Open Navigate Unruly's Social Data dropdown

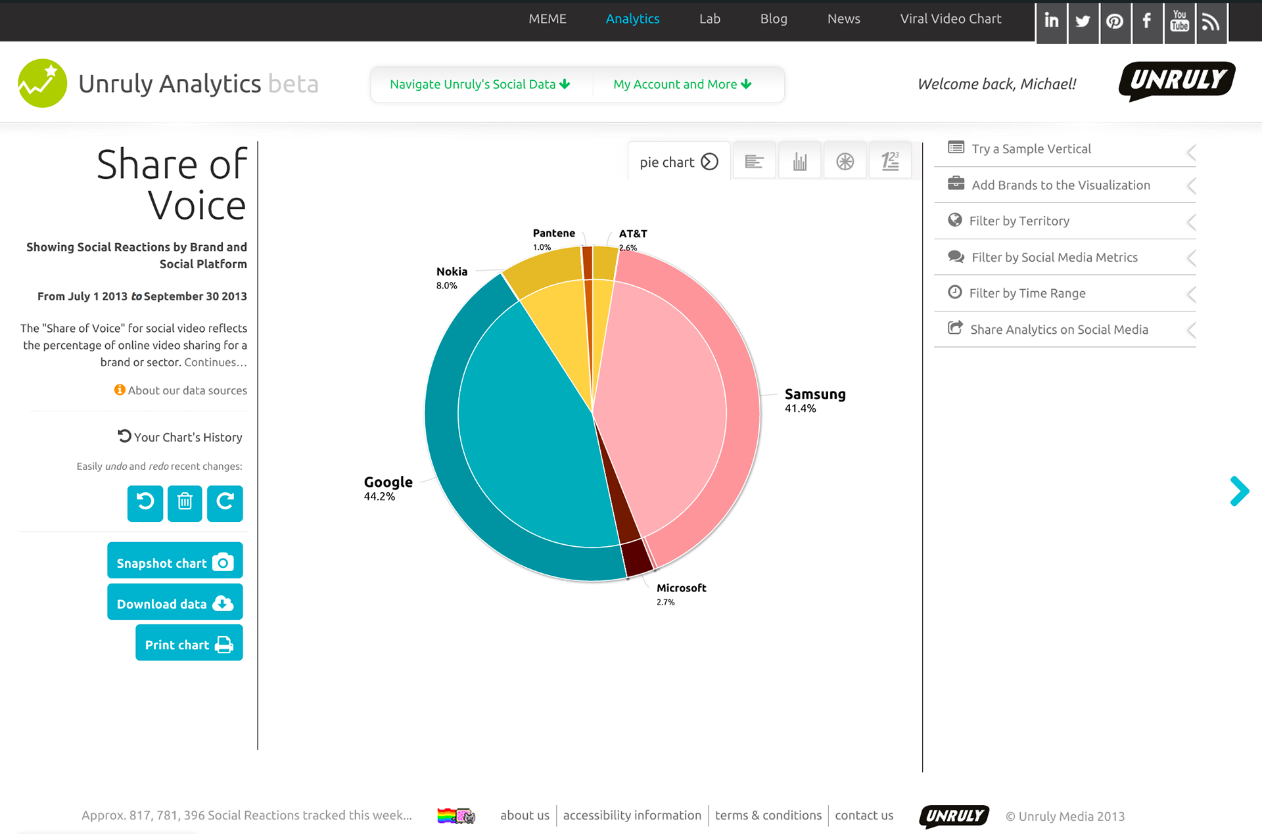[x=480, y=84]
